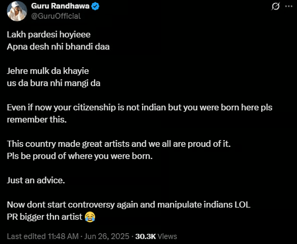This screenshot has height=244, width=297.
Task: Click the 'Now dont start controversy' line
Action: (x=128, y=205)
